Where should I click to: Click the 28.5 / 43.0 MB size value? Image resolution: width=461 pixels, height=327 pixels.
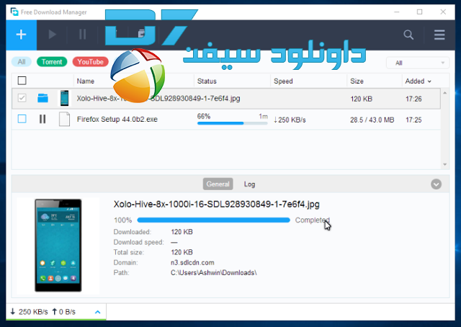click(372, 120)
